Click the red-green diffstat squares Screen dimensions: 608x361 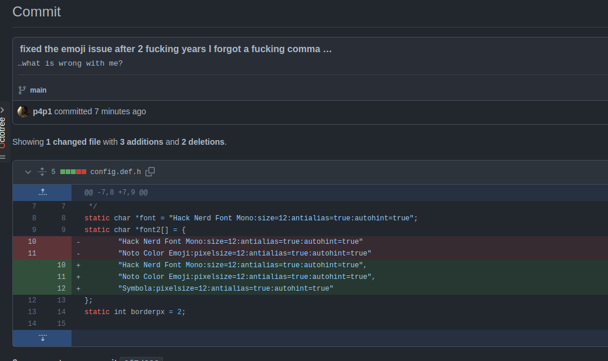tap(73, 172)
